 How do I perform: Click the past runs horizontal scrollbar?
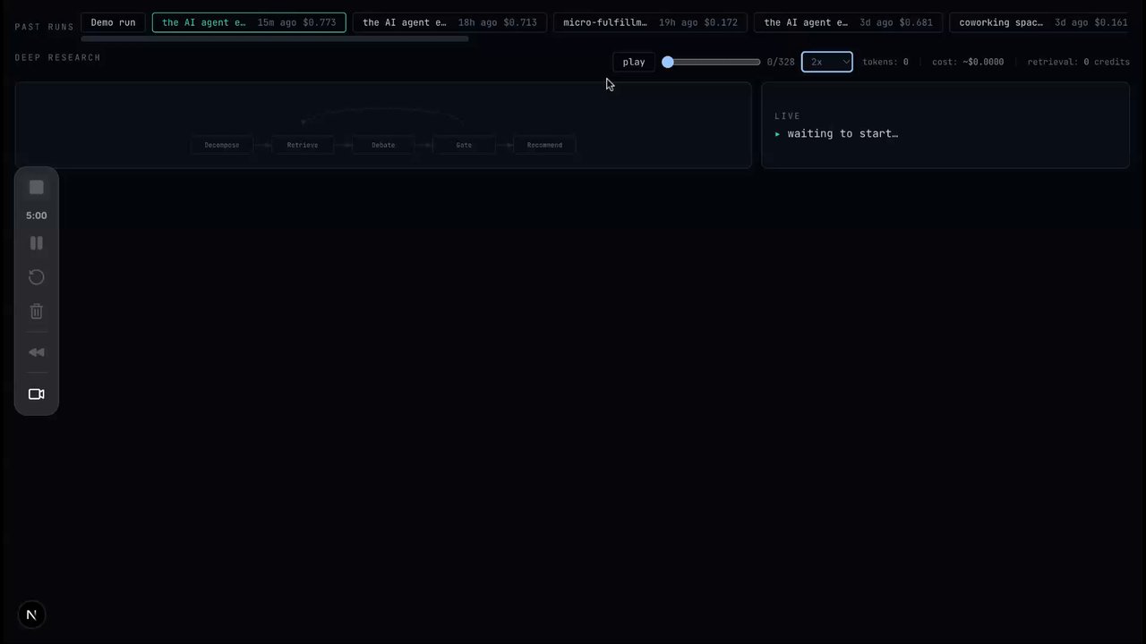(274, 39)
